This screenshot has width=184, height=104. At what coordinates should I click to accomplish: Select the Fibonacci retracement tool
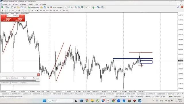coord(23,11)
